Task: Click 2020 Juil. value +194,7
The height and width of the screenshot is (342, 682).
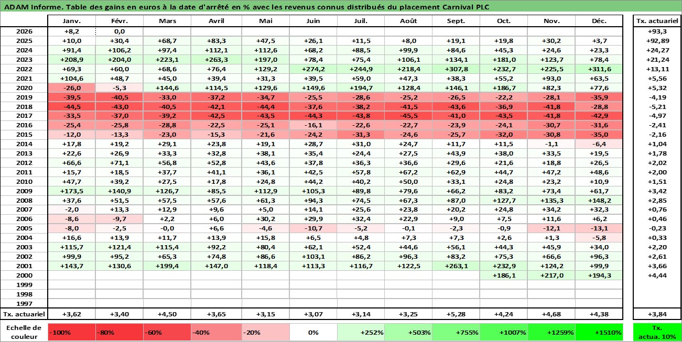Action: click(360, 87)
